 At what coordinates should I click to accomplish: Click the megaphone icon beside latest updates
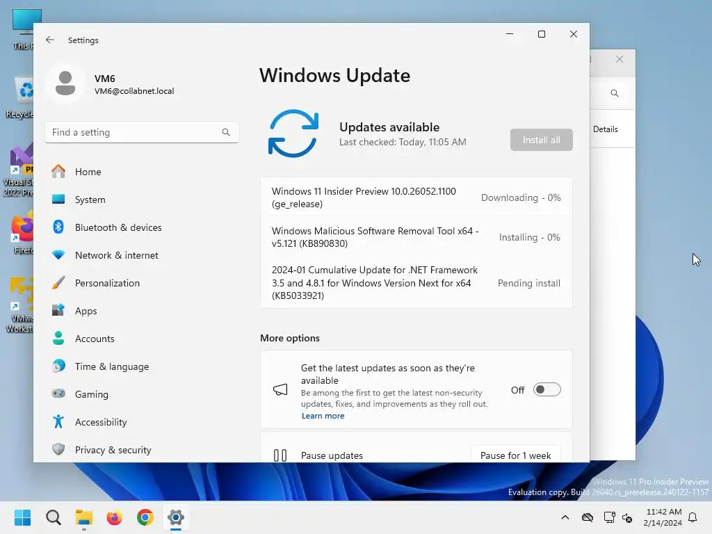pos(280,389)
